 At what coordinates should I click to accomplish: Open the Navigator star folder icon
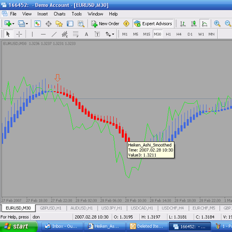(x=59, y=24)
